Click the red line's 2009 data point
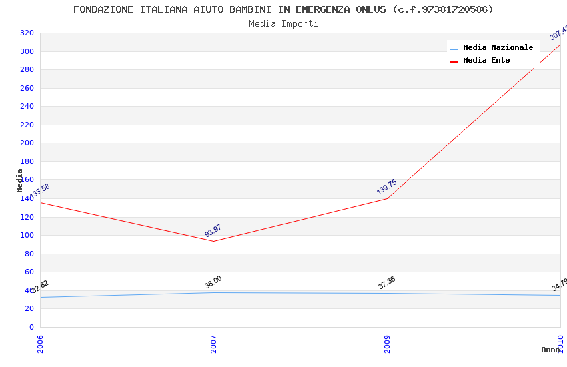This screenshot has width=567, height=367. (x=387, y=198)
